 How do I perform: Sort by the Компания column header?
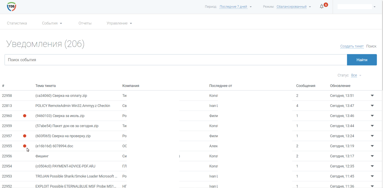click(x=131, y=86)
